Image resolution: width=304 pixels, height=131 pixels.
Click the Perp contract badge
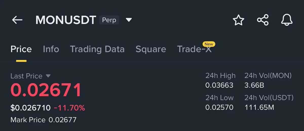[x=109, y=20]
